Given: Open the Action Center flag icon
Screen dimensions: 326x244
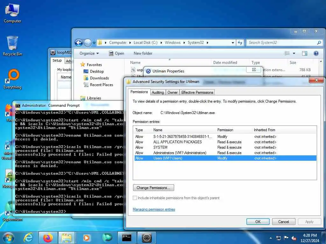Looking at the screenshot, I should [x=286, y=238].
